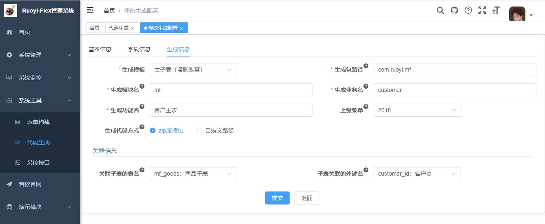Switch to the 基本信息 tab
545x224 pixels.
100,49
